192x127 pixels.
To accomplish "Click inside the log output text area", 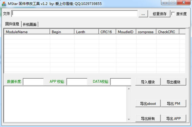I will pyautogui.click(x=65, y=104).
